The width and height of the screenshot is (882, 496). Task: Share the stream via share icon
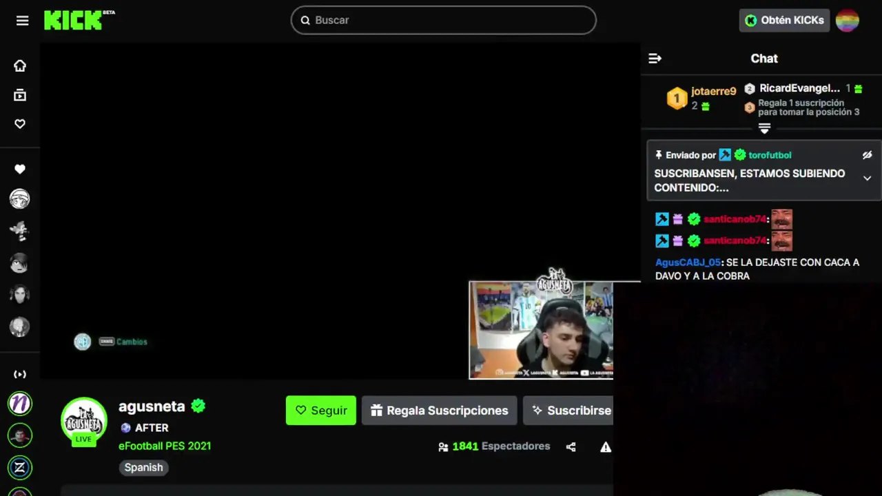point(571,447)
